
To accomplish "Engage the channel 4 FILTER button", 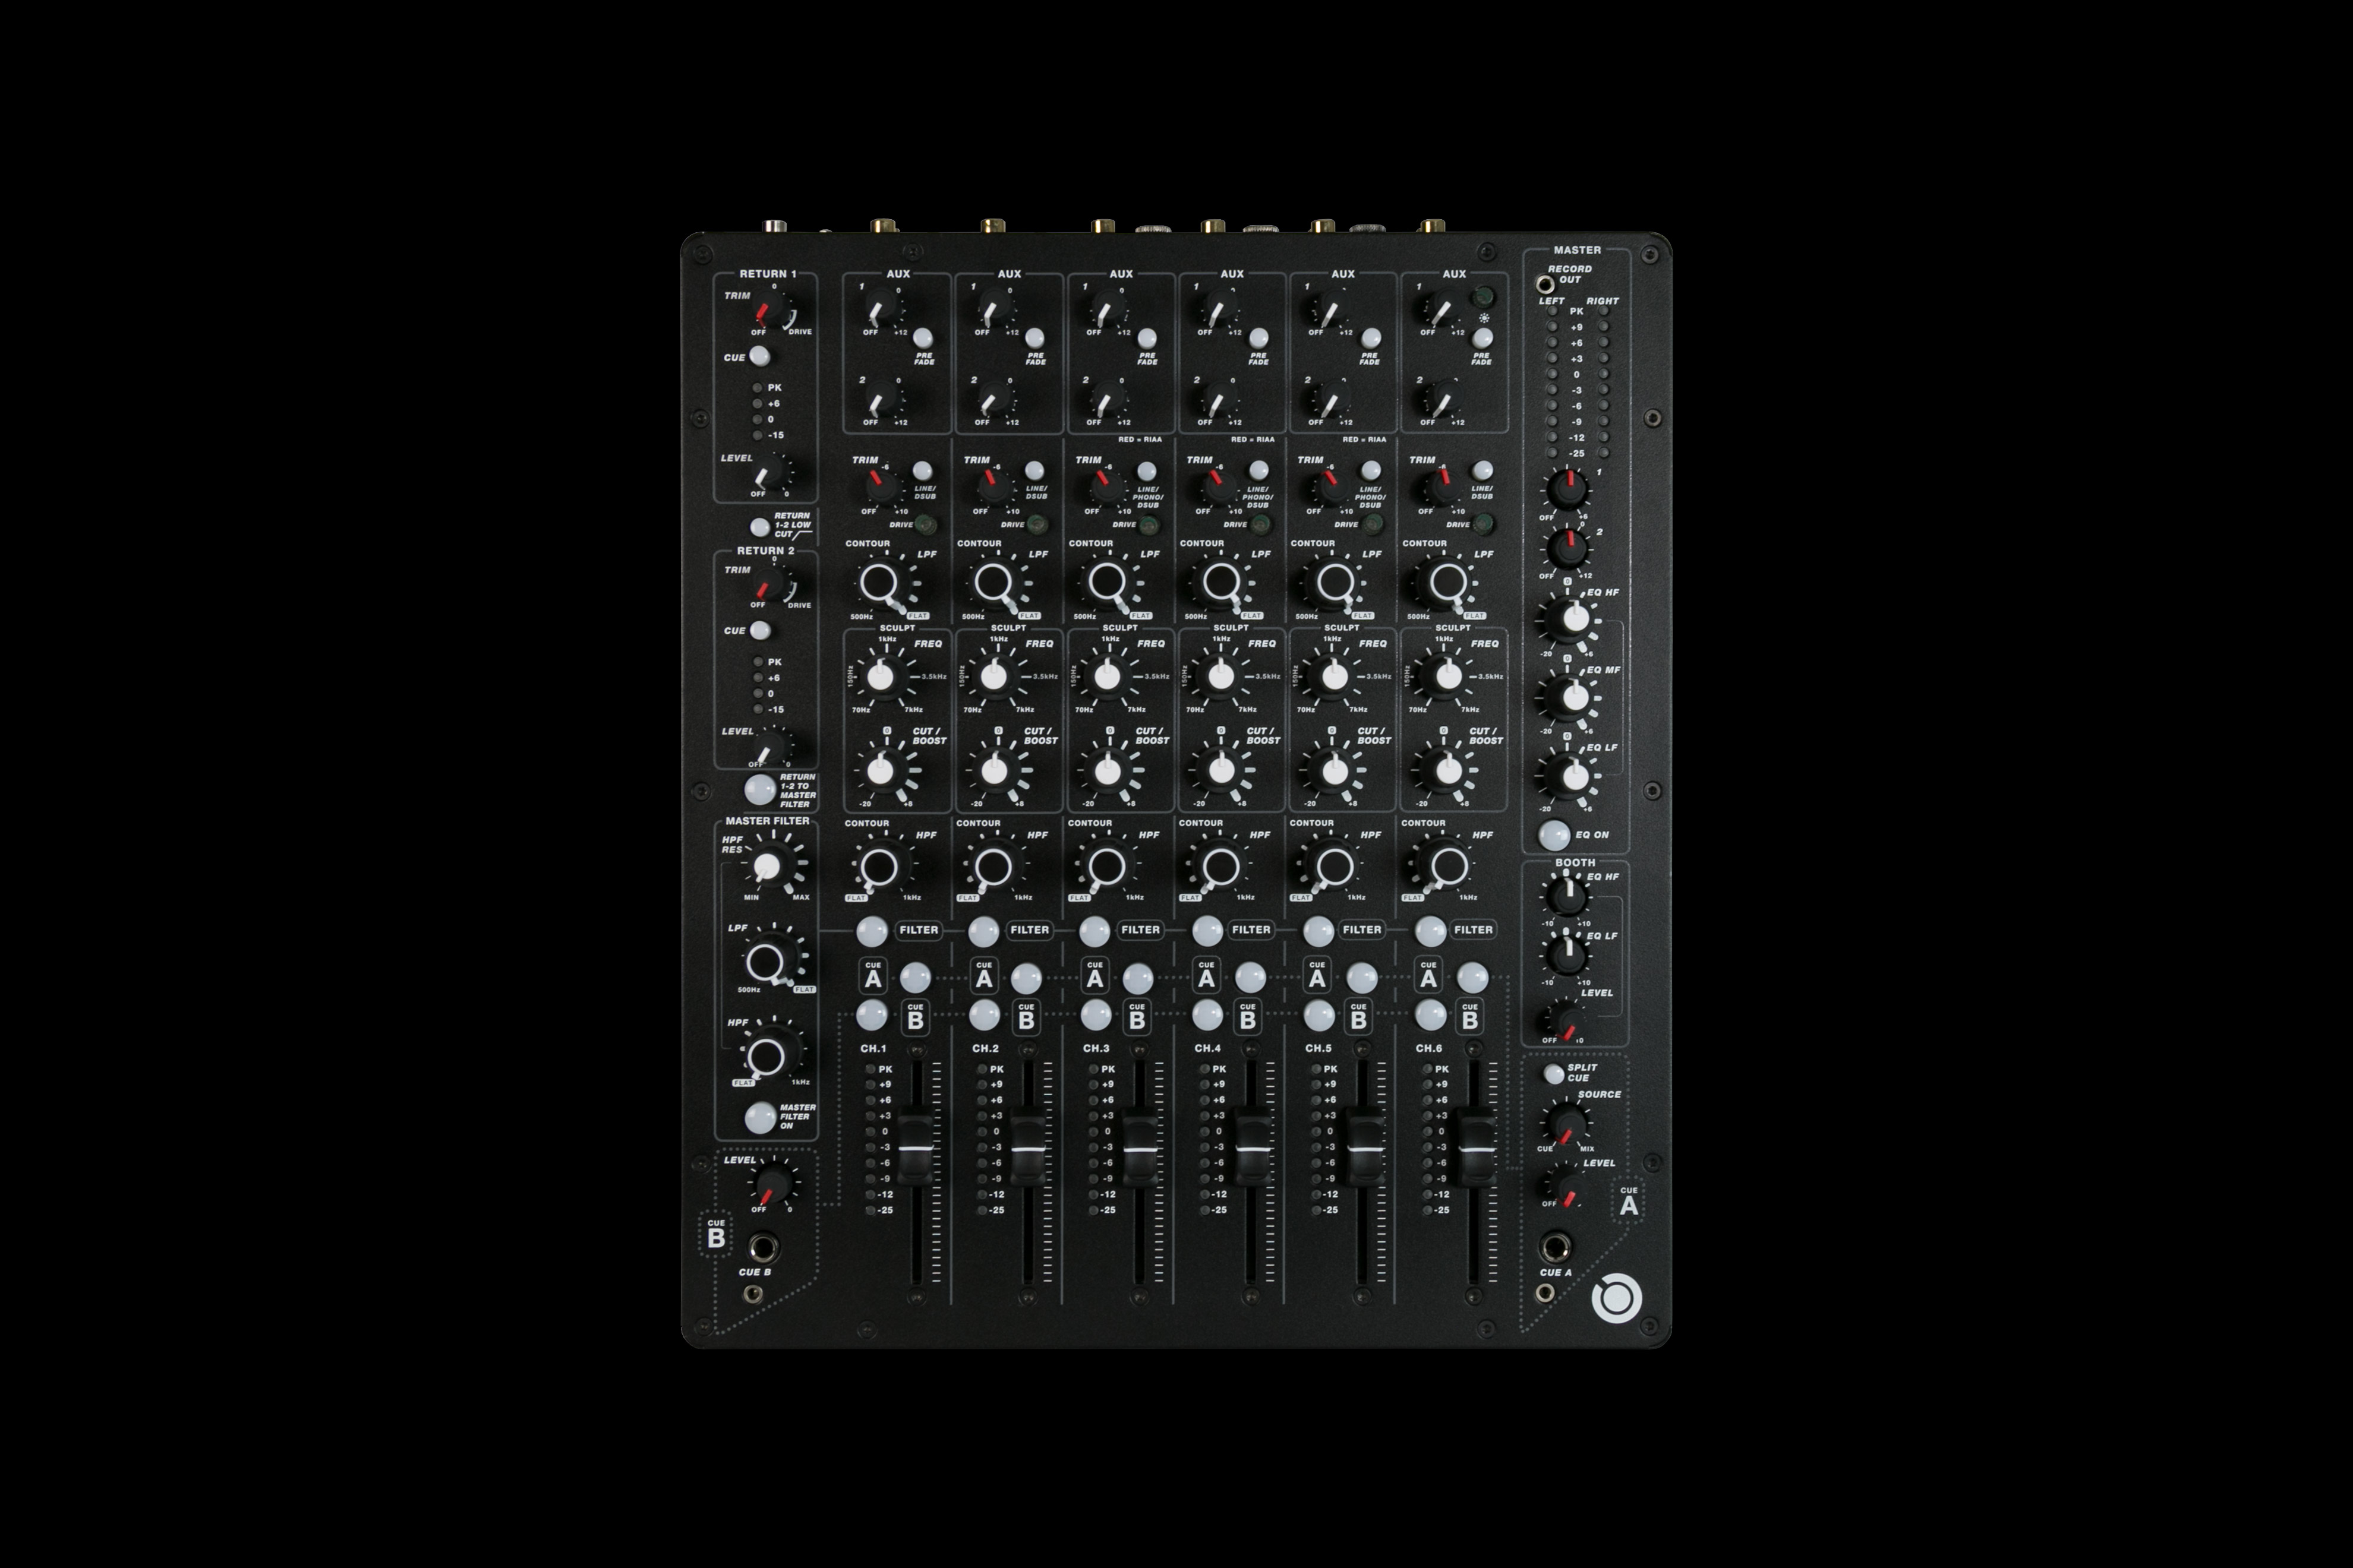I will (x=1207, y=931).
